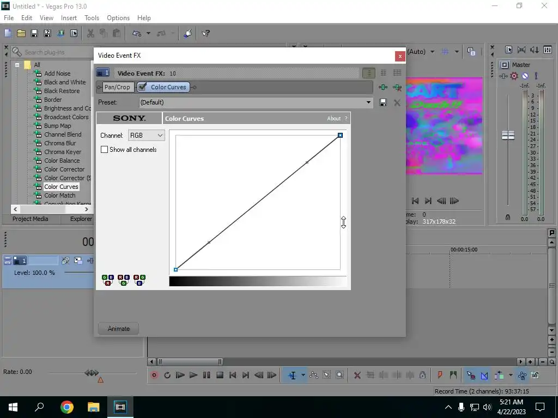Toggle the Enable Snapping button

[471, 375]
